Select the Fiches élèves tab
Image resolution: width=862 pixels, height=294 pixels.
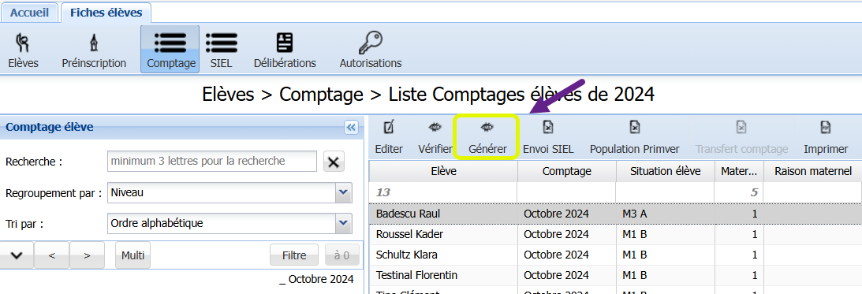(x=106, y=13)
